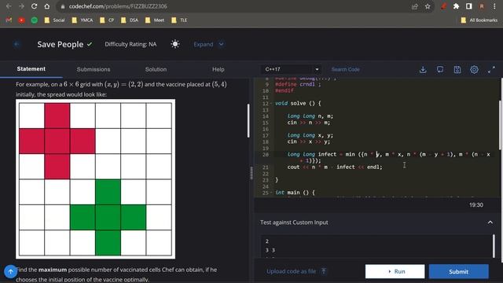Collapse the Test against Custom Input panel
The width and height of the screenshot is (503, 283).
pos(490,222)
